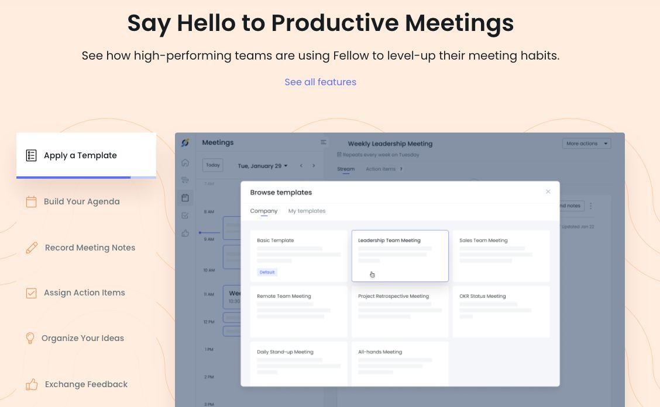Click the Fellow logo in the app sidebar
660x407 pixels.
pos(185,143)
